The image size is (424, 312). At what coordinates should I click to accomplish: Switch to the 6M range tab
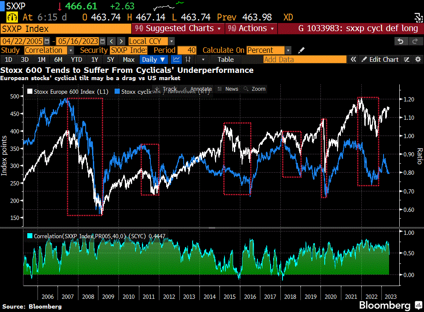click(x=58, y=60)
